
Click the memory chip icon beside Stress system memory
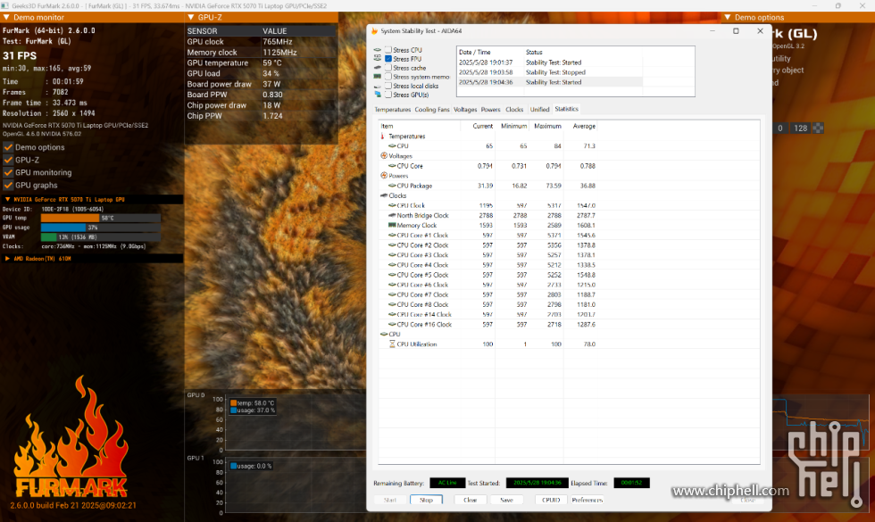378,77
